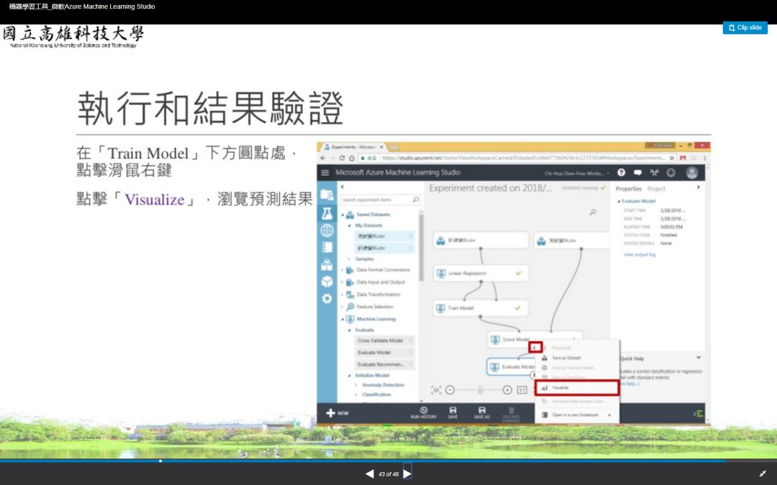Click the NEW plus button

click(x=337, y=413)
